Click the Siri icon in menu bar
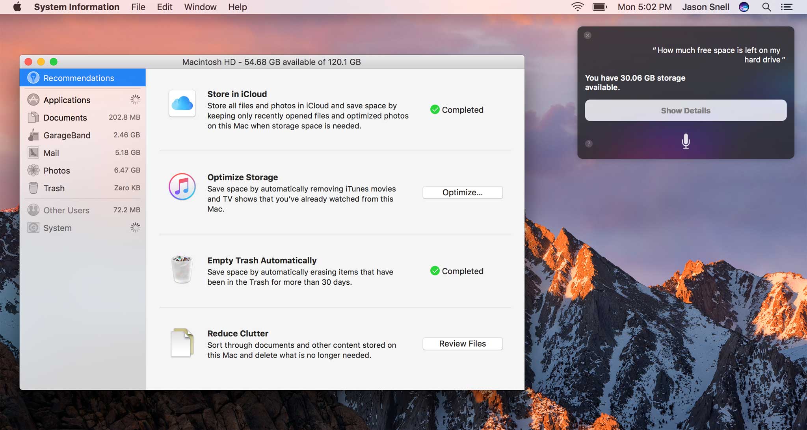 tap(744, 7)
